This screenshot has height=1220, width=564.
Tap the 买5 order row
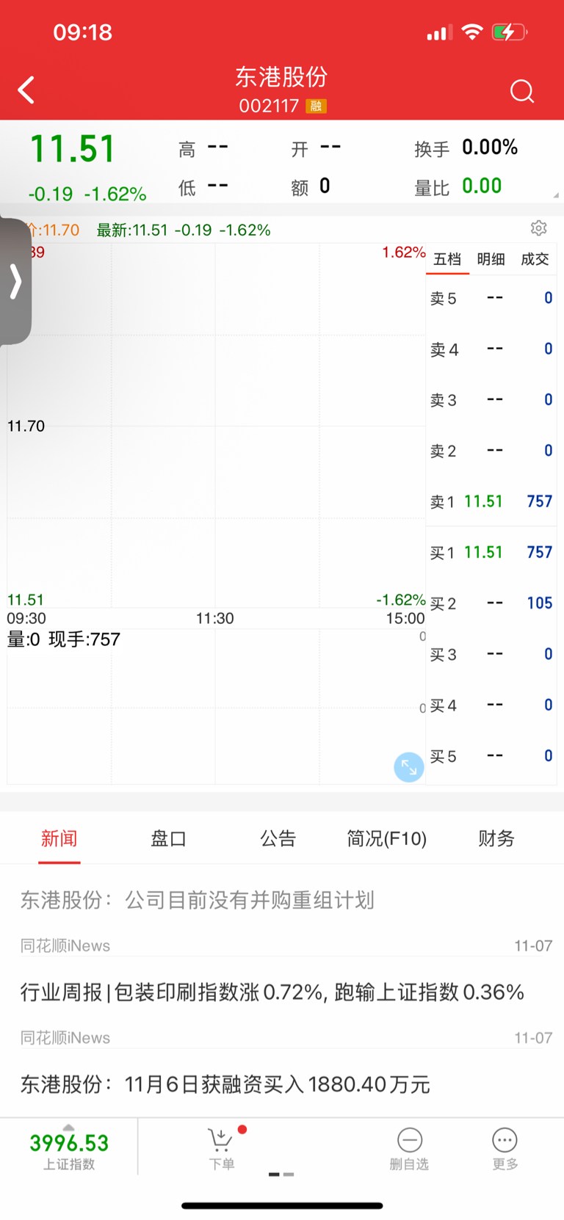click(491, 756)
